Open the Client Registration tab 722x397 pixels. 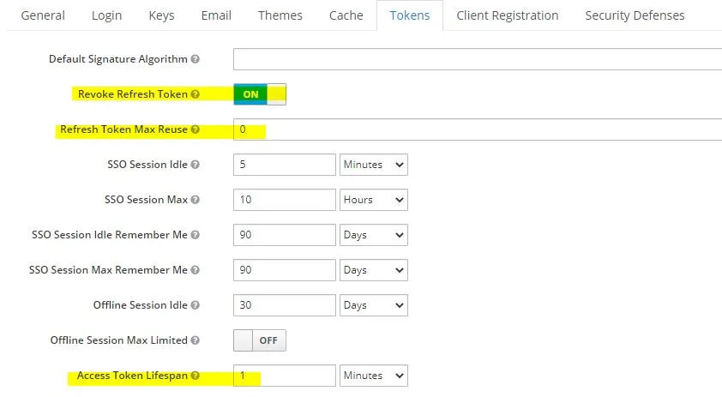coord(508,15)
